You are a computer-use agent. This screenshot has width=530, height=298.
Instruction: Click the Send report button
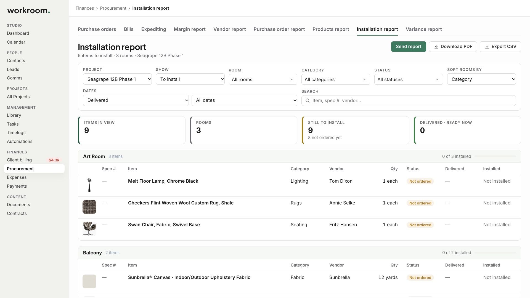pos(409,47)
